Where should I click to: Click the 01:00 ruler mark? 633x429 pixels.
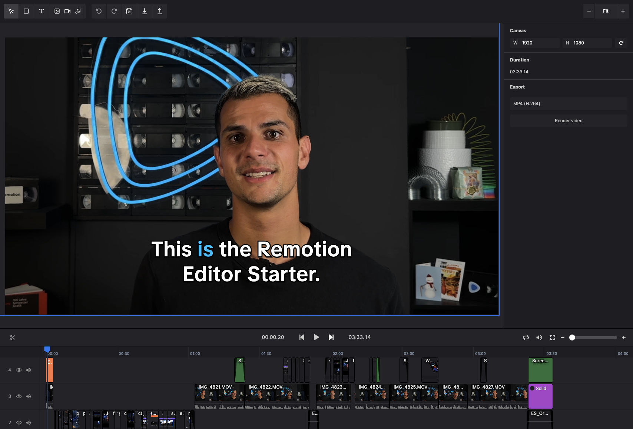tap(195, 353)
